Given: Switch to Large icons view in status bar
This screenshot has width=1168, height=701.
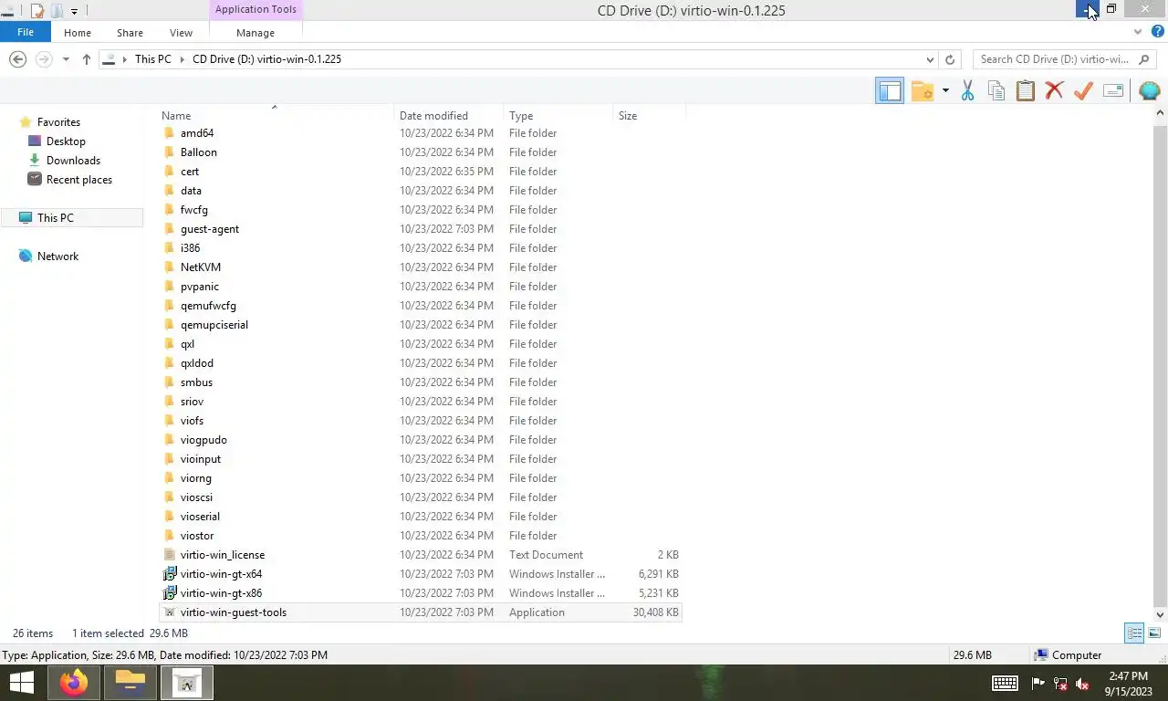Looking at the screenshot, I should (x=1154, y=633).
